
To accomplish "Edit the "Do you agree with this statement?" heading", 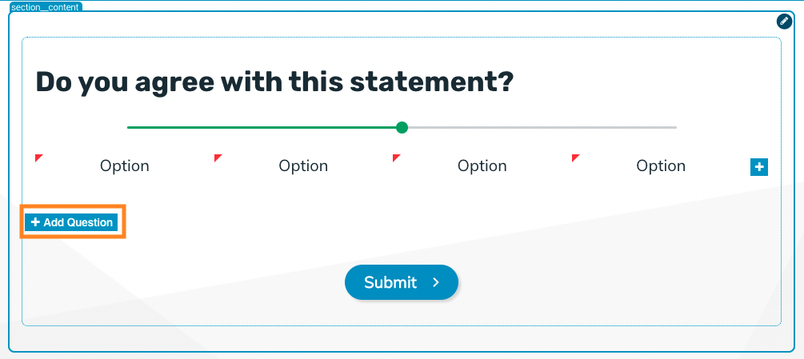I will (x=274, y=83).
